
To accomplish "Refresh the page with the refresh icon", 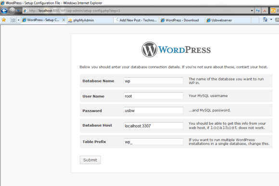I will (258, 11).
